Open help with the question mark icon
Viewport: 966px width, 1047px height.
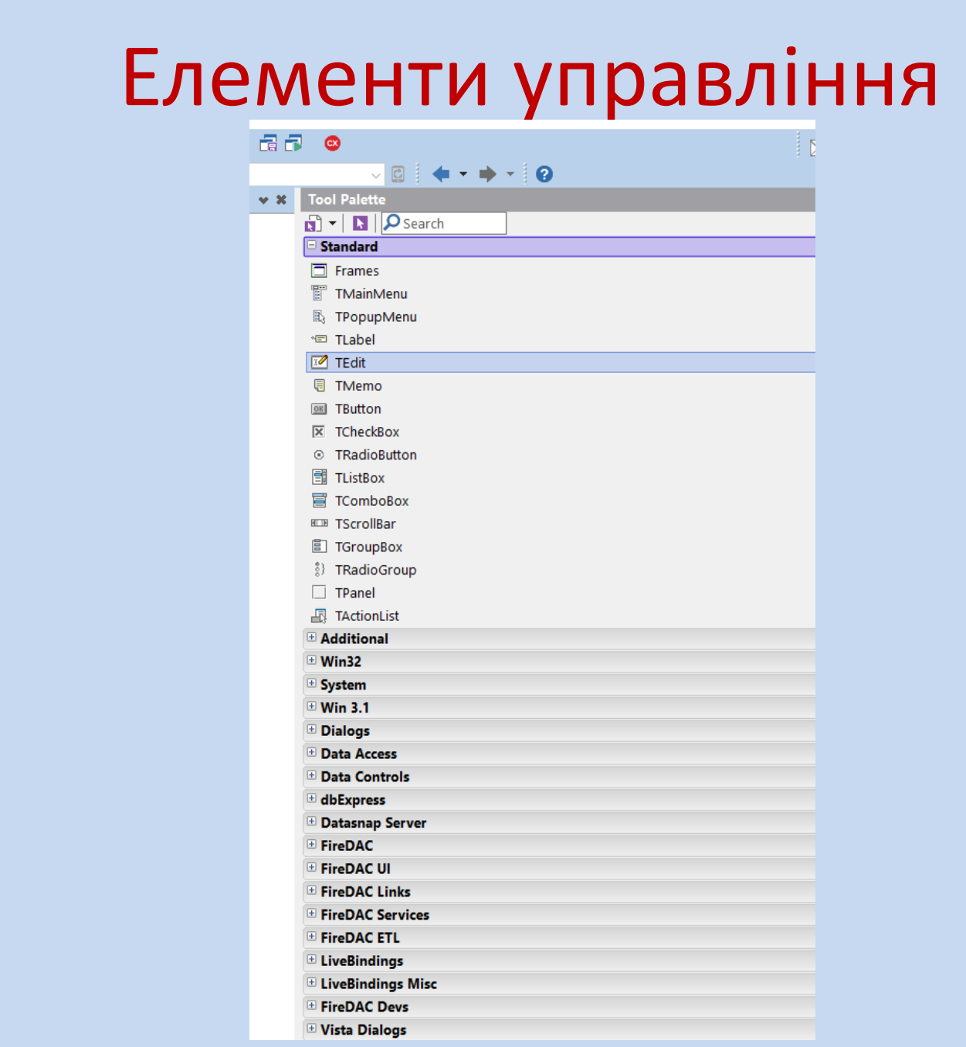[544, 174]
